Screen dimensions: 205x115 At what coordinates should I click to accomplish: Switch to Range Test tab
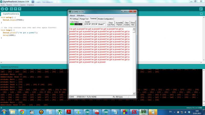[84, 19]
